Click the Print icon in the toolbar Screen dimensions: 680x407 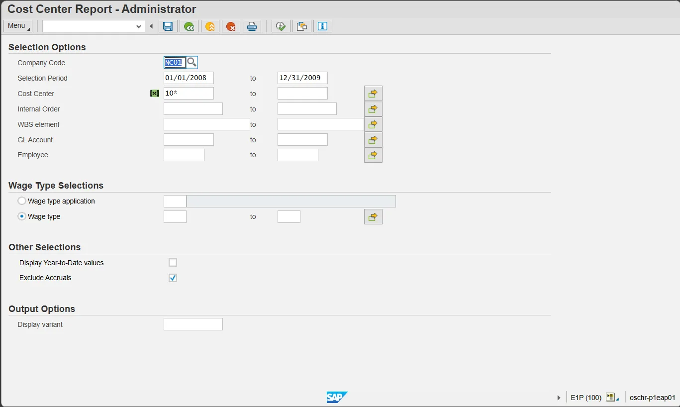[x=252, y=26]
